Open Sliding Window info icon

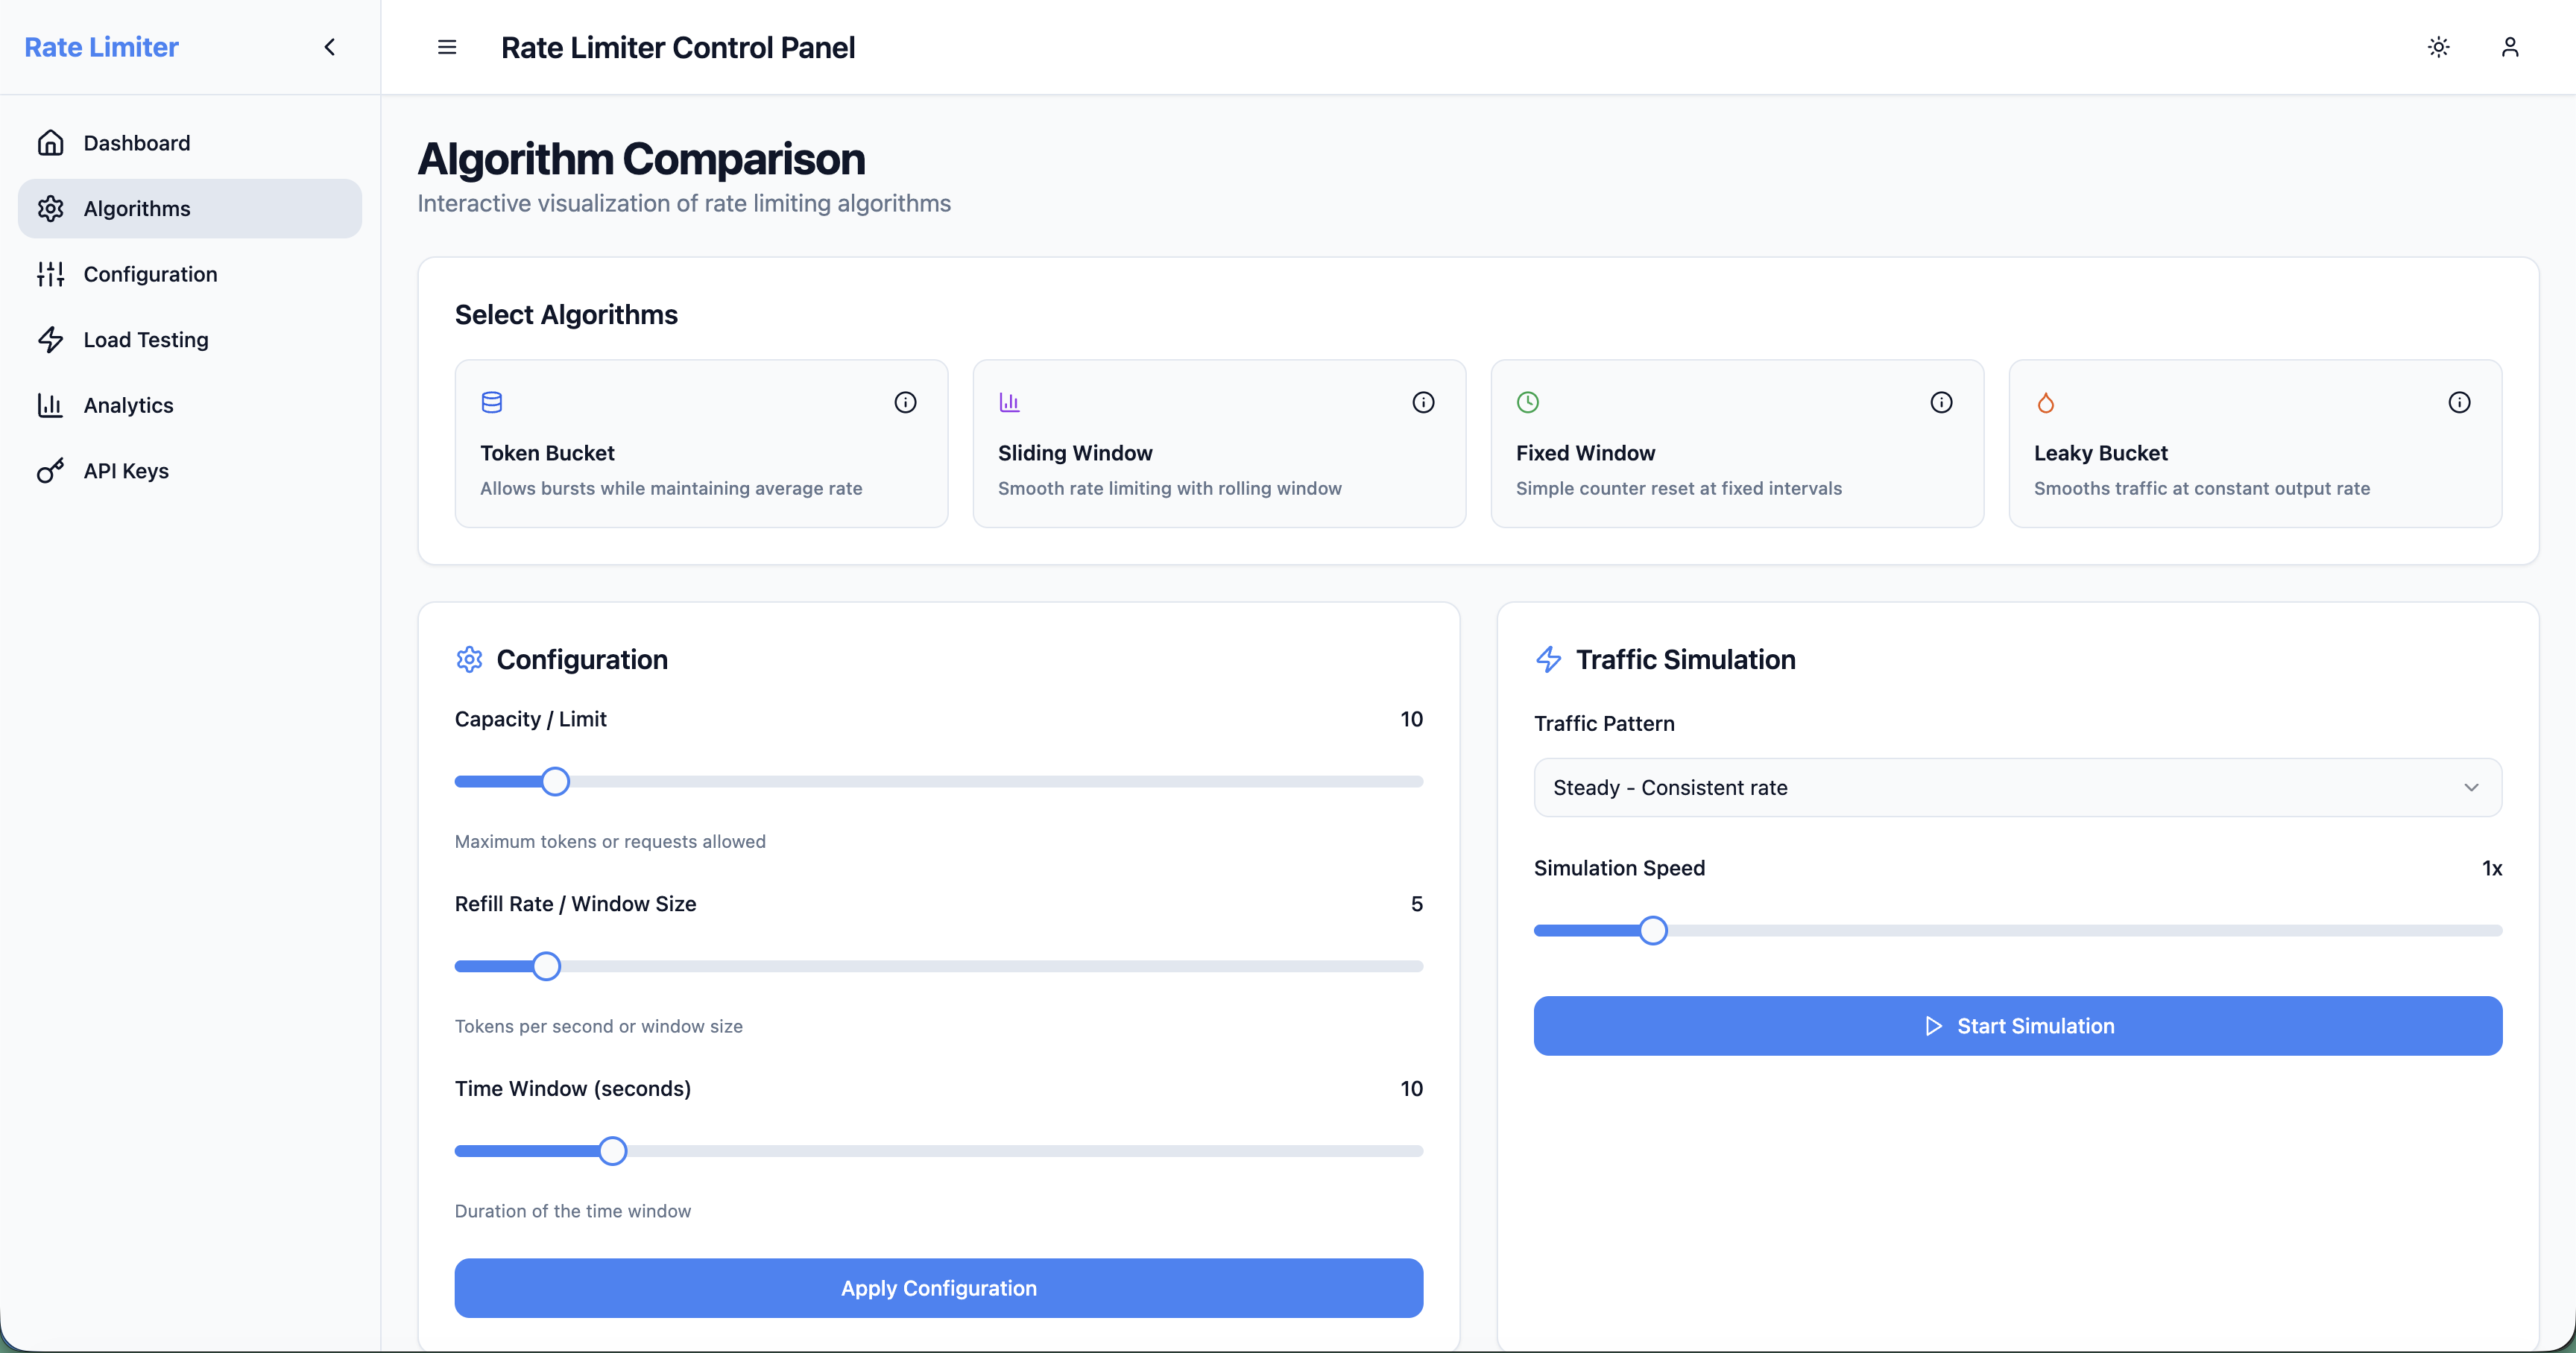[x=1423, y=403]
